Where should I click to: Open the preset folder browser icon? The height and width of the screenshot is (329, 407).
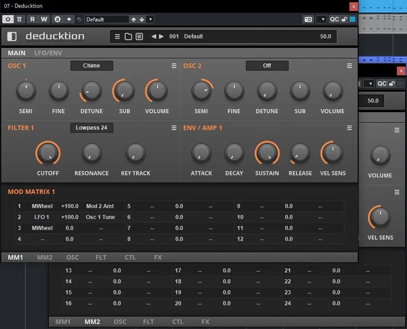pyautogui.click(x=128, y=37)
